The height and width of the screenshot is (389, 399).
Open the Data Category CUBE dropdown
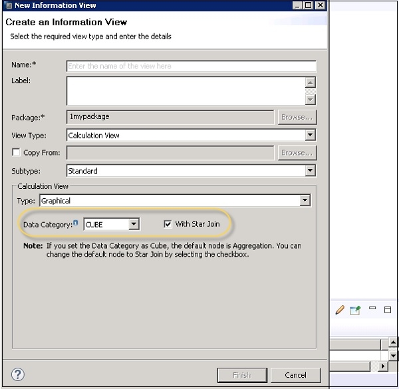point(134,224)
